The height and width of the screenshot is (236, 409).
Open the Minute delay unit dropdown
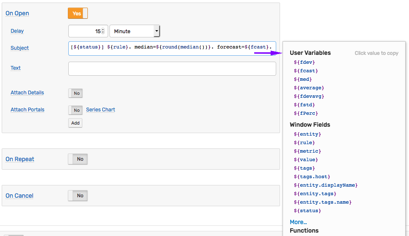tap(134, 31)
